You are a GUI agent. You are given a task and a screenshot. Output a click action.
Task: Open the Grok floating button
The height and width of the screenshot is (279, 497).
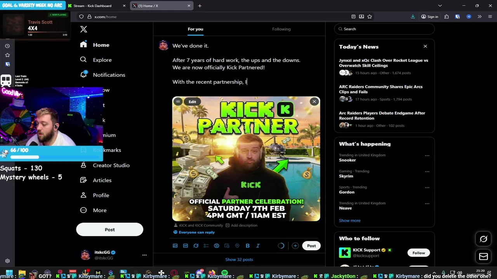483,239
